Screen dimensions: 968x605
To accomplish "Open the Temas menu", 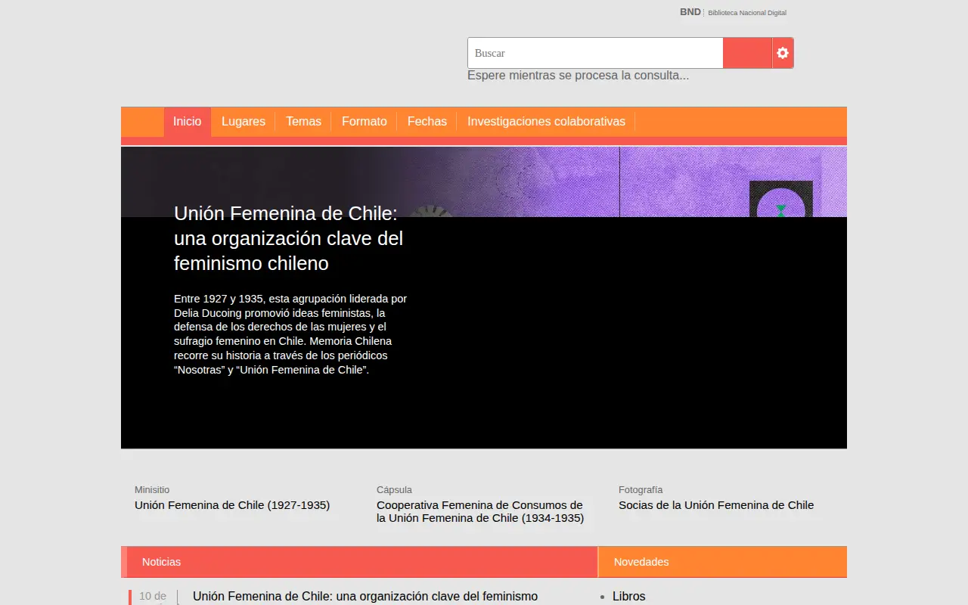I will (x=303, y=122).
